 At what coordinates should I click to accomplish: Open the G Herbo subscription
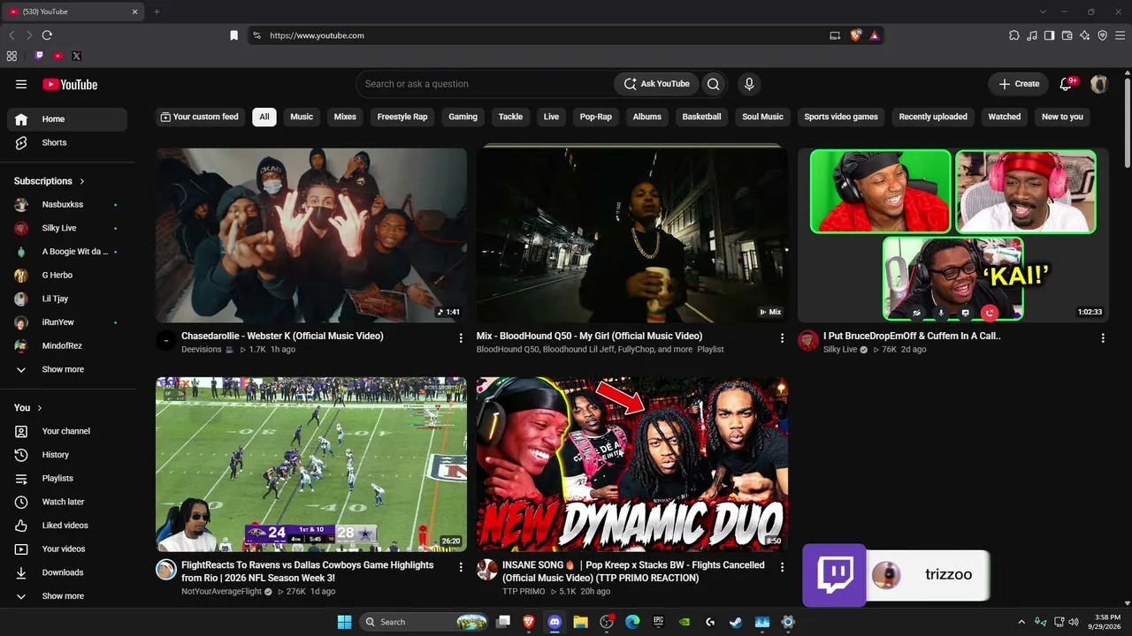tap(67, 276)
